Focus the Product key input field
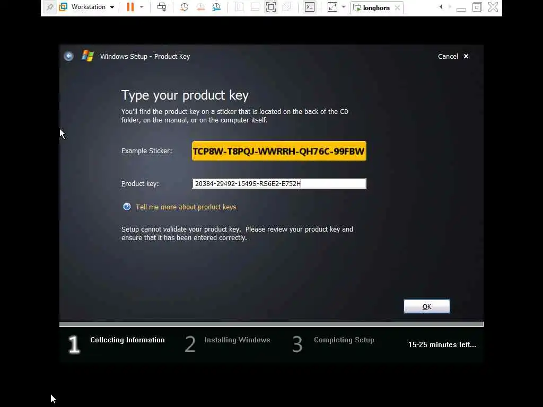This screenshot has width=543, height=407. (279, 183)
